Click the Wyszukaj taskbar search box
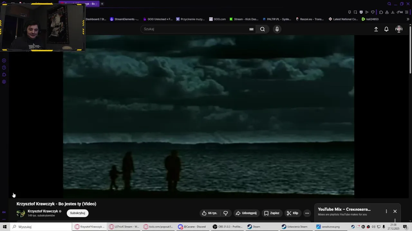The image size is (412, 231). (41, 227)
